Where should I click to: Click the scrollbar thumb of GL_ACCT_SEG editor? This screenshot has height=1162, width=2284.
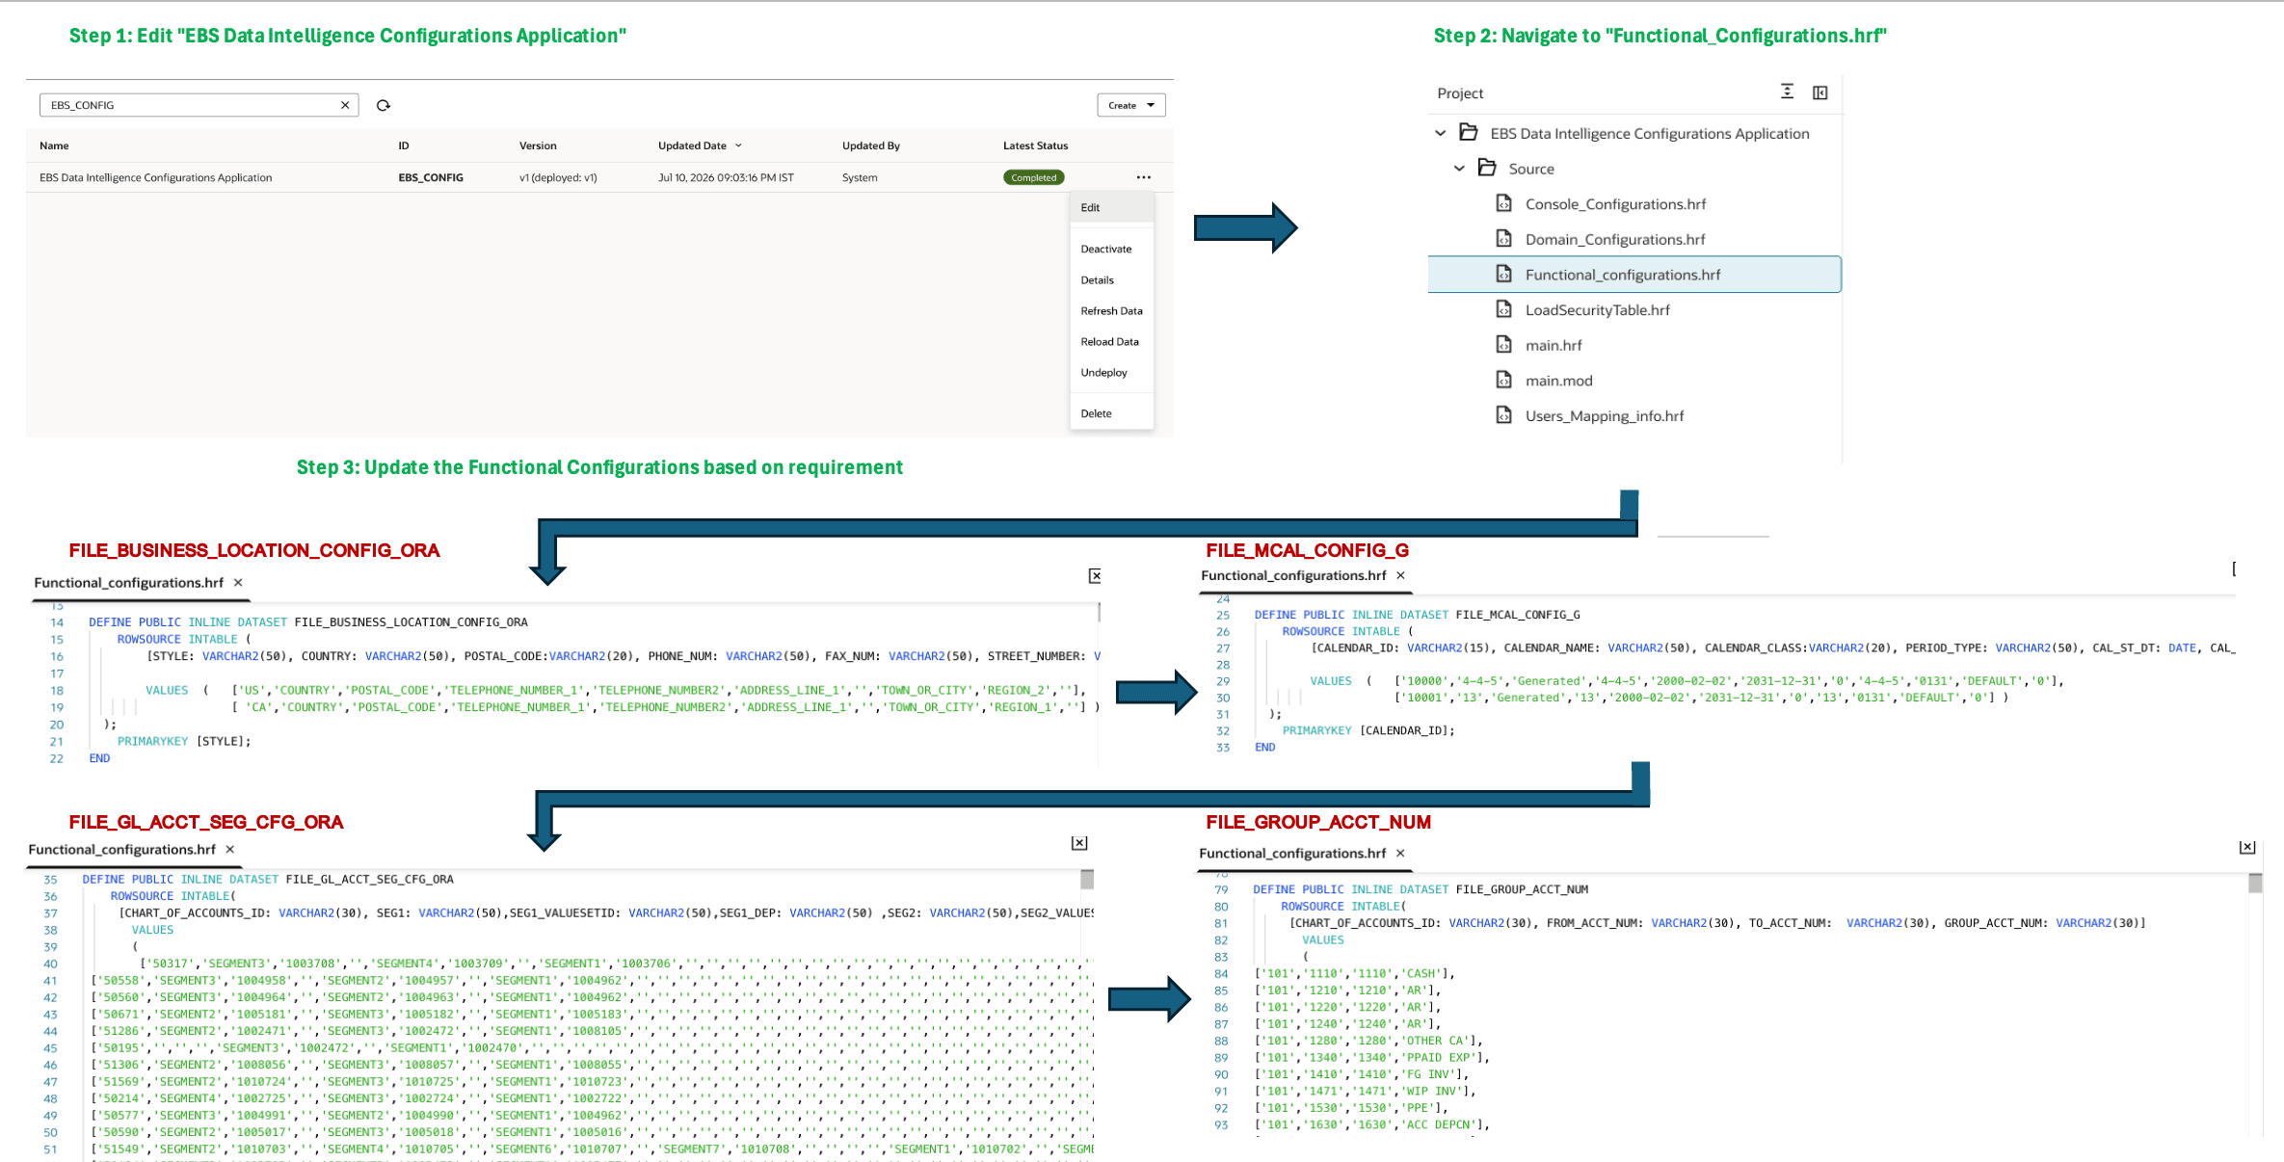pos(1087,879)
